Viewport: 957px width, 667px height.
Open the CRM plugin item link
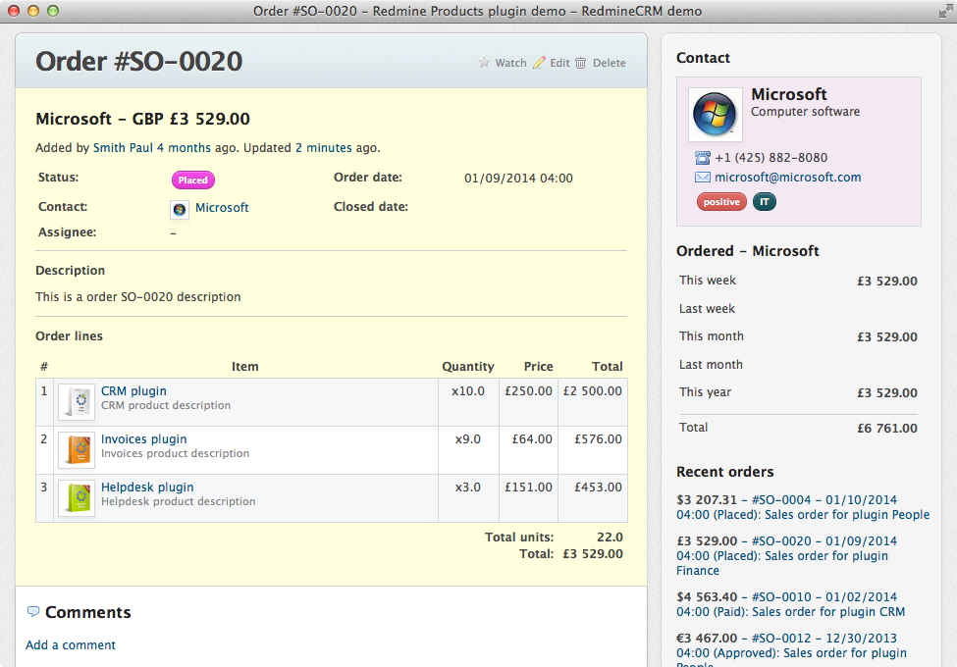[133, 390]
